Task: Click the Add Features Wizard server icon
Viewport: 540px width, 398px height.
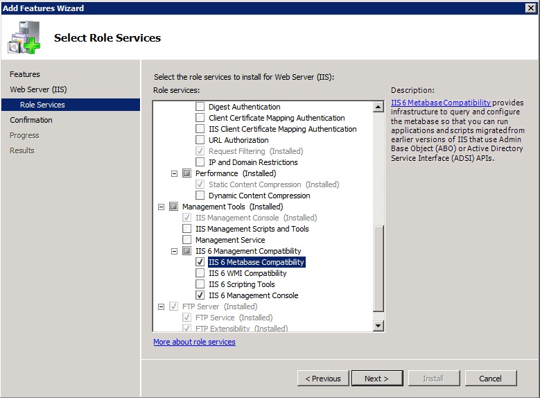Action: coord(24,38)
